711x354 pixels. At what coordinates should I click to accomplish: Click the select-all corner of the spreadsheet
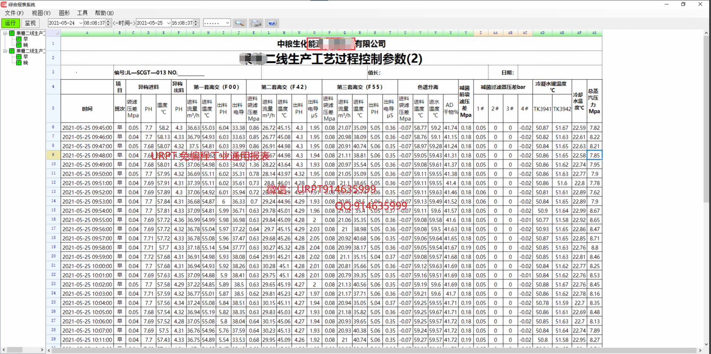point(53,33)
